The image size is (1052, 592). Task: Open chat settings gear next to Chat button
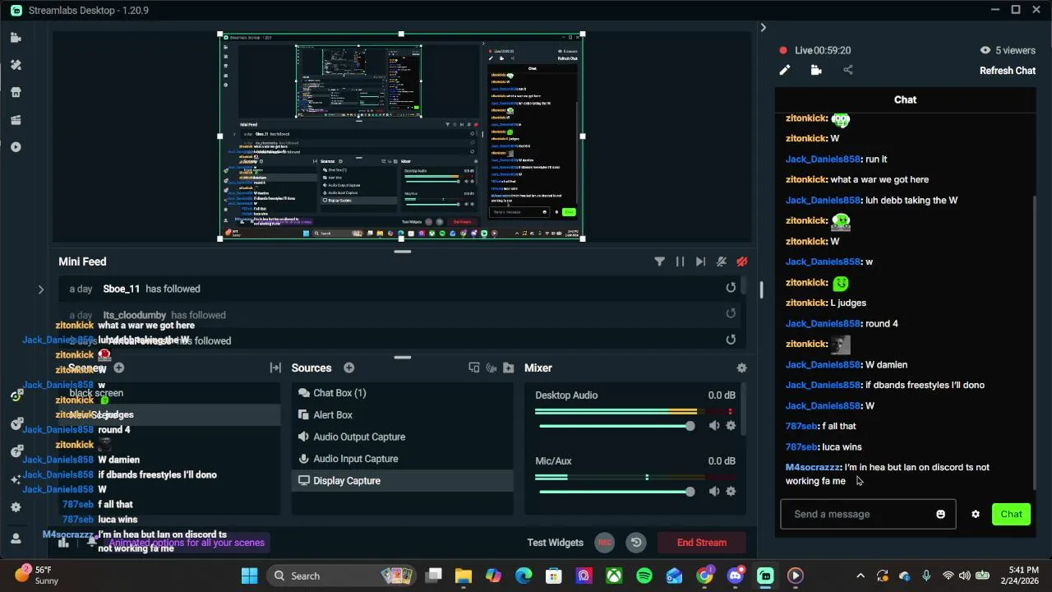(x=976, y=515)
